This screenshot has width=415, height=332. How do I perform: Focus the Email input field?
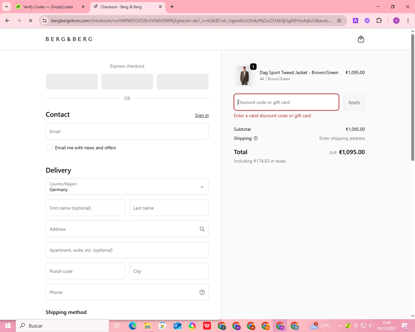[x=127, y=131]
